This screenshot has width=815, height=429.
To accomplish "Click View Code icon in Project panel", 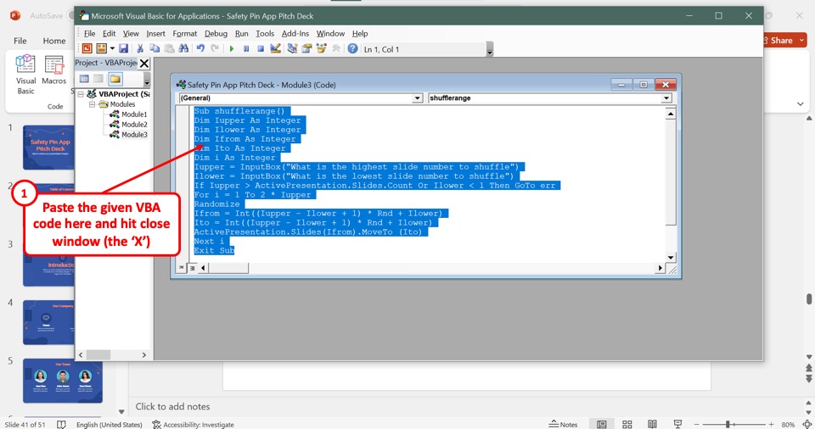I will [x=84, y=79].
